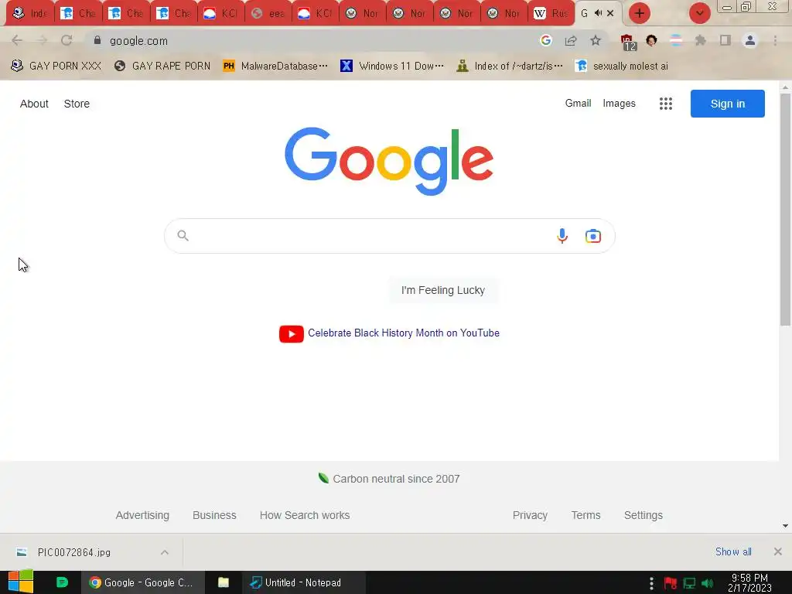The height and width of the screenshot is (594, 792).
Task: Click the scrollbar down arrow
Action: point(785,526)
